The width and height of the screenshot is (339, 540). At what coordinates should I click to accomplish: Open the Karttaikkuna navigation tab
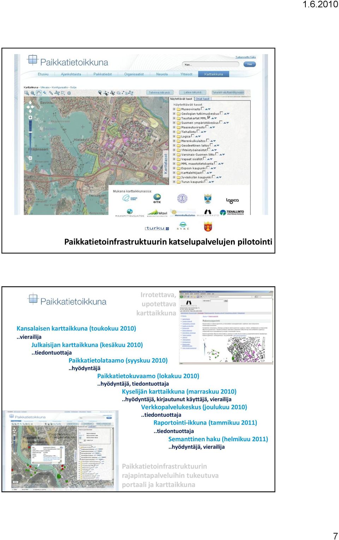pos(214,74)
